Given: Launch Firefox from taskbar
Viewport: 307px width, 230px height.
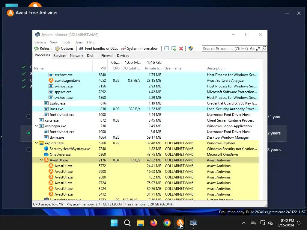Looking at the screenshot, I should (154, 223).
